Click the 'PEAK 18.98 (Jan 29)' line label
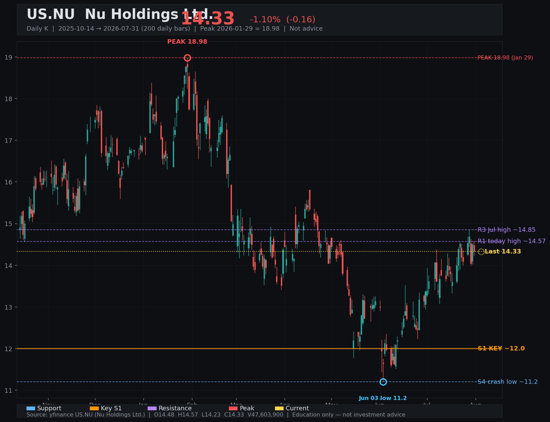Screen dimensions: 550x422 click(505, 58)
